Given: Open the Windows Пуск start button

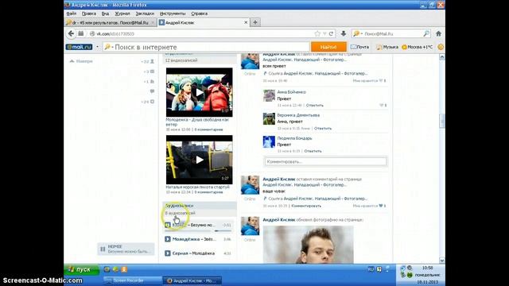Looking at the screenshot, I should (82, 269).
